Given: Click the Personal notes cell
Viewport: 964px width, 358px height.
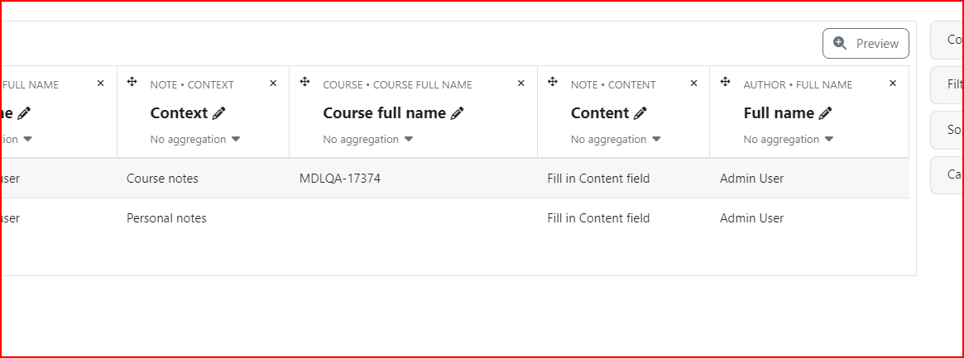Looking at the screenshot, I should click(166, 218).
